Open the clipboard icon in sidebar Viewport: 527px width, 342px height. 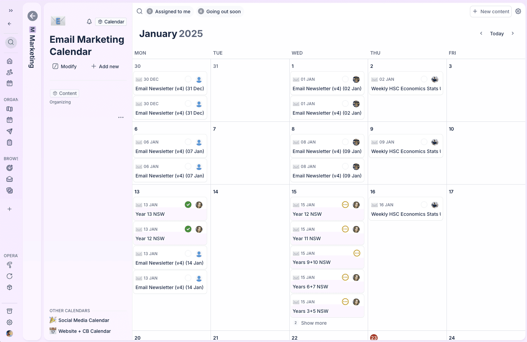click(10, 142)
